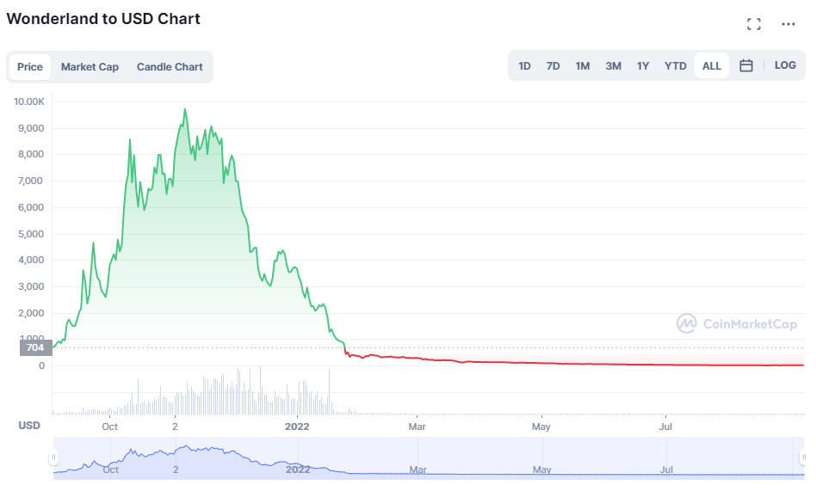Viewport: 816px width, 491px height.
Task: Select the 1M time range
Action: pos(583,66)
